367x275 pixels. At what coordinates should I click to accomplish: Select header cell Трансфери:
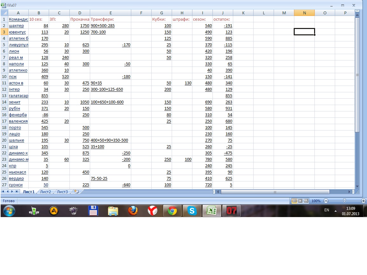[111, 19]
